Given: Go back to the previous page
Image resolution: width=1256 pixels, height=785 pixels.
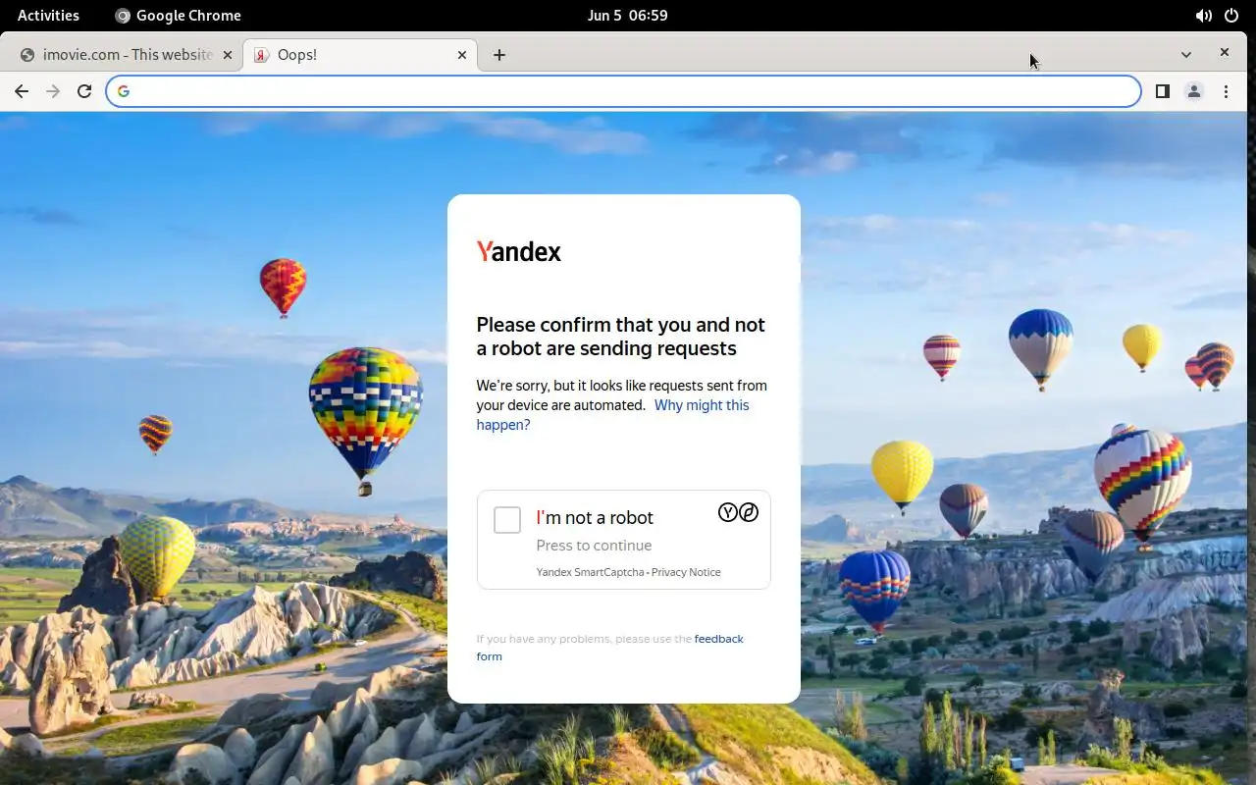Looking at the screenshot, I should tap(22, 91).
